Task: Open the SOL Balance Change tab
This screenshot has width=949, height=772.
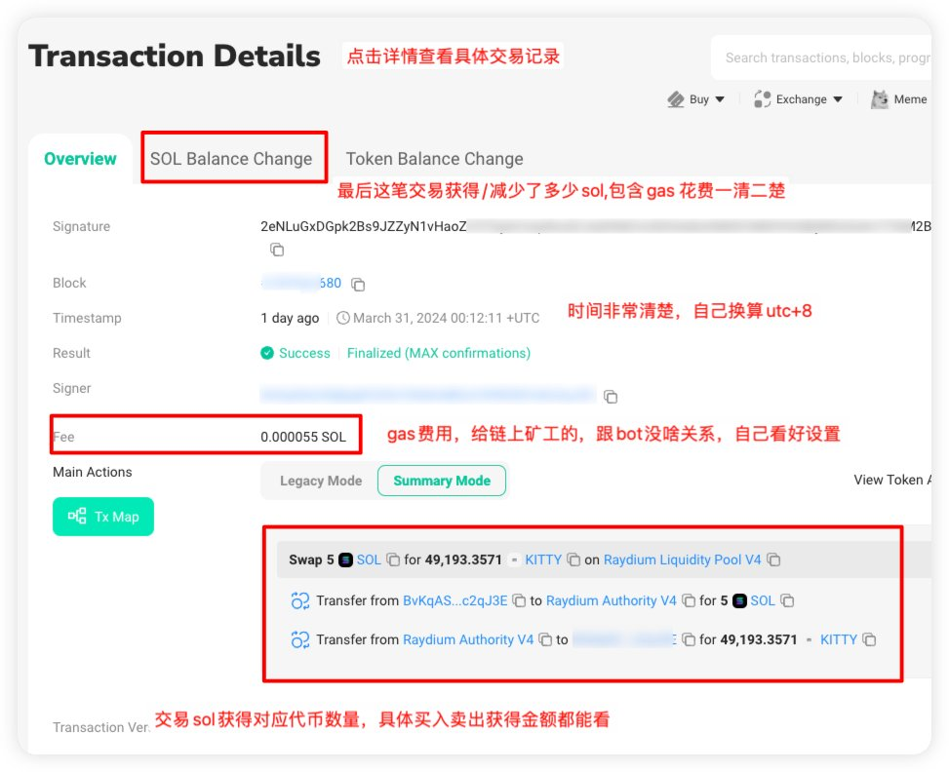Action: click(231, 159)
